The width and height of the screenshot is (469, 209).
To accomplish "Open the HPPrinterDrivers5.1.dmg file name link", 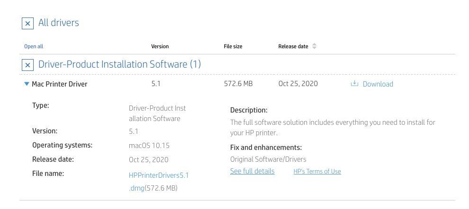I will coord(159,175).
